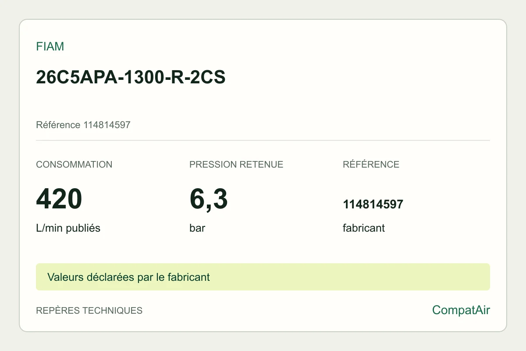The height and width of the screenshot is (351, 526).
Task: Open the CompatAir link
Action: click(461, 310)
